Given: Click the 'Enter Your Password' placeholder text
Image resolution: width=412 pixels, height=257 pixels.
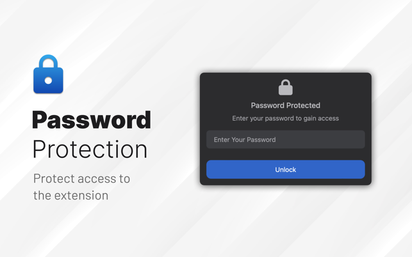Looking at the screenshot, I should pyautogui.click(x=245, y=140).
